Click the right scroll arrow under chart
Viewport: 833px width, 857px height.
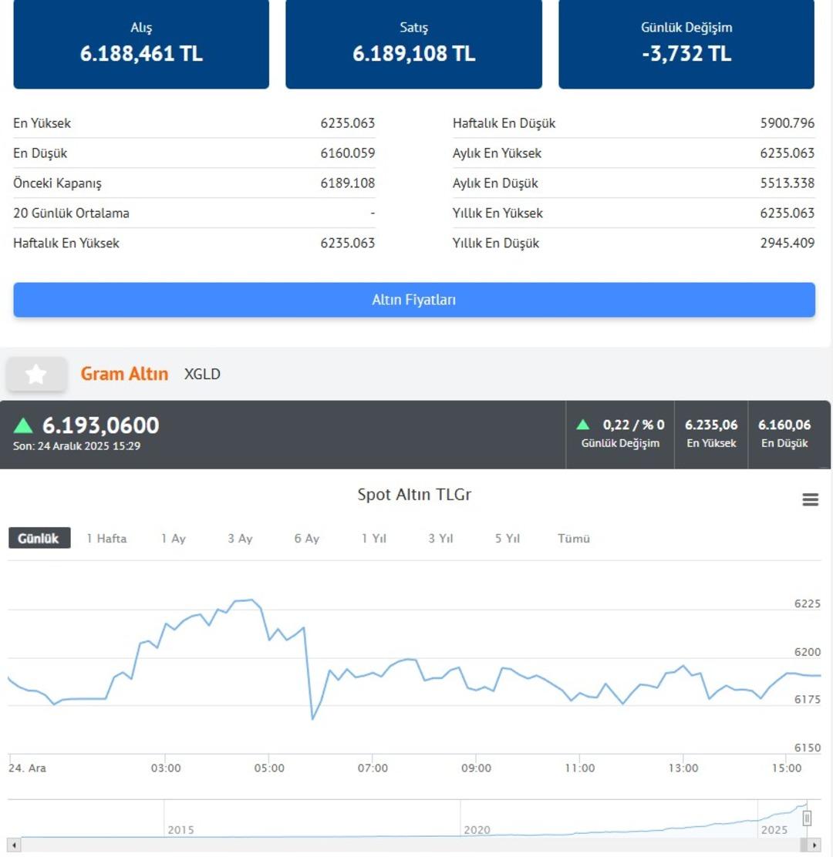click(816, 845)
